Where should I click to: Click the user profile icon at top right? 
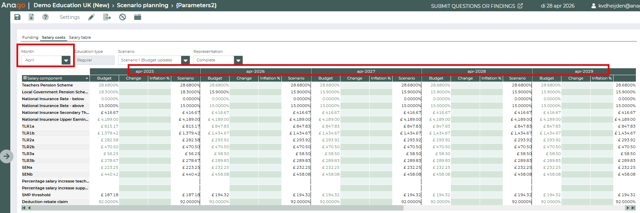click(593, 6)
